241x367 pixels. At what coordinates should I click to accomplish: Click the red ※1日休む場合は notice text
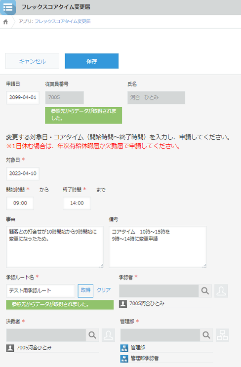pos(93,146)
